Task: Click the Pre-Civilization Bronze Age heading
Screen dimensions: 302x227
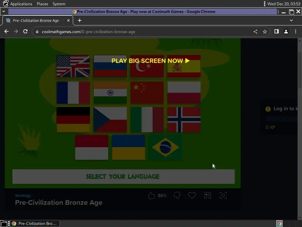Action: 59,203
